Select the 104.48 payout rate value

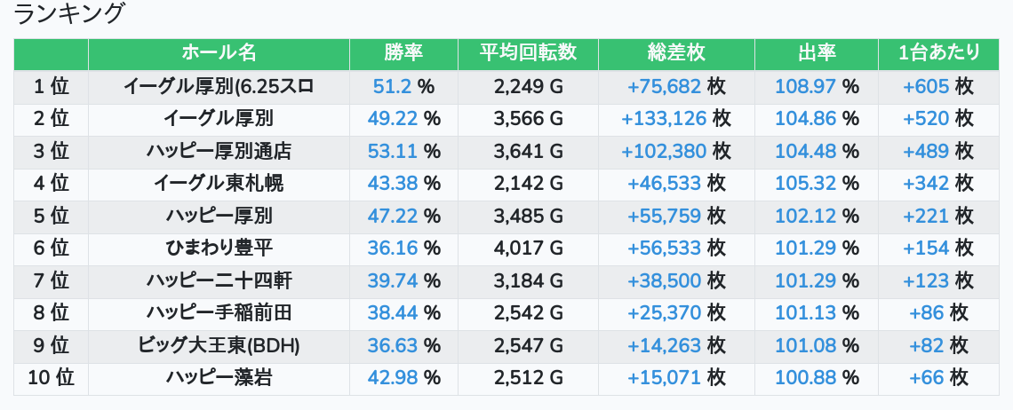click(805, 152)
